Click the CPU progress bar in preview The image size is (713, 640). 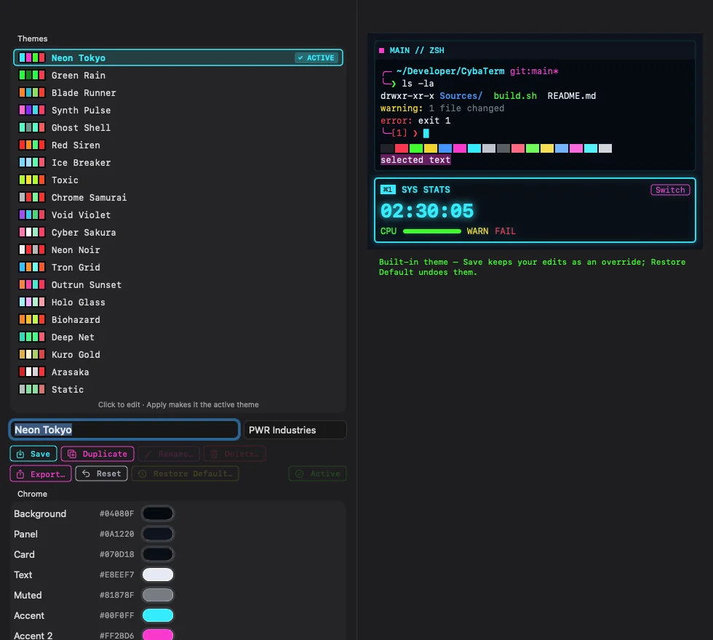pos(432,231)
